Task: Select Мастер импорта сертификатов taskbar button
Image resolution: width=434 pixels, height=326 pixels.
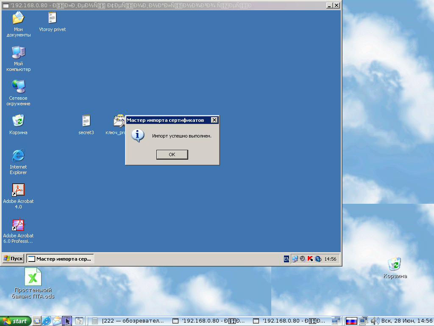Action: [60, 259]
